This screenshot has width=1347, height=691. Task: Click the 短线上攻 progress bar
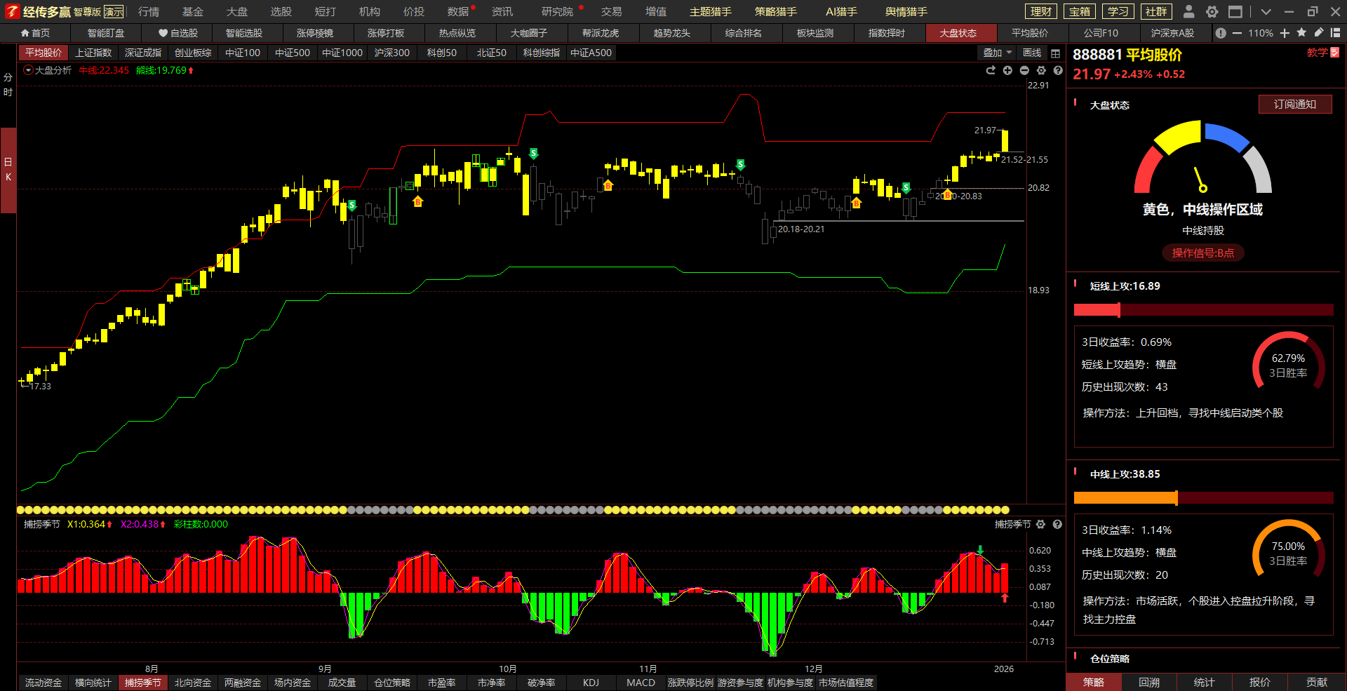(1203, 310)
